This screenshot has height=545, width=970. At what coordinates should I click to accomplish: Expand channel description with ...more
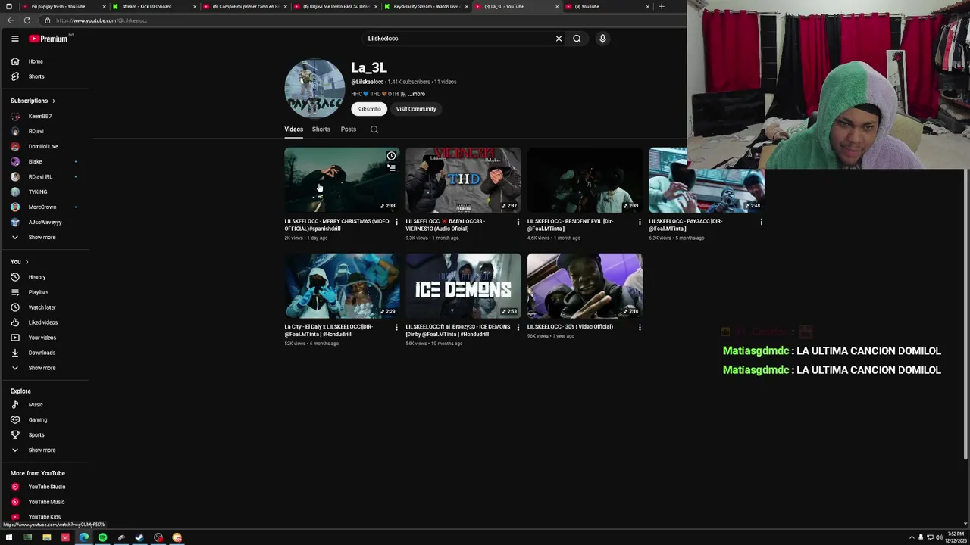[x=417, y=94]
